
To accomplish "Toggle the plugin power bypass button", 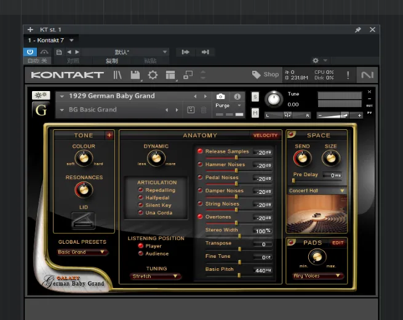I will click(x=30, y=52).
